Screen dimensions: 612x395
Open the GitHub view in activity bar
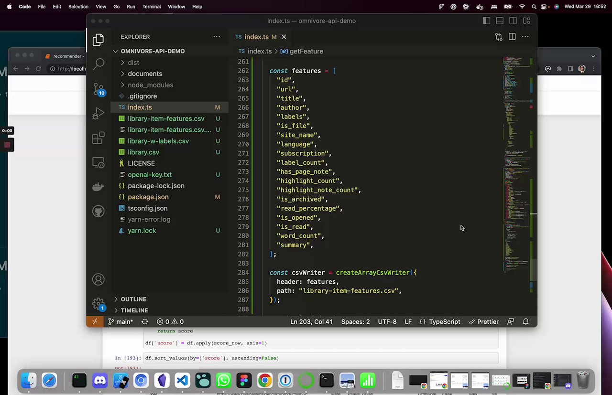tap(98, 212)
